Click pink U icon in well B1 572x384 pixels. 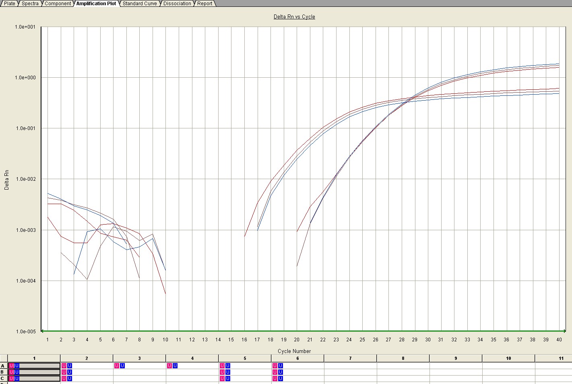click(11, 372)
